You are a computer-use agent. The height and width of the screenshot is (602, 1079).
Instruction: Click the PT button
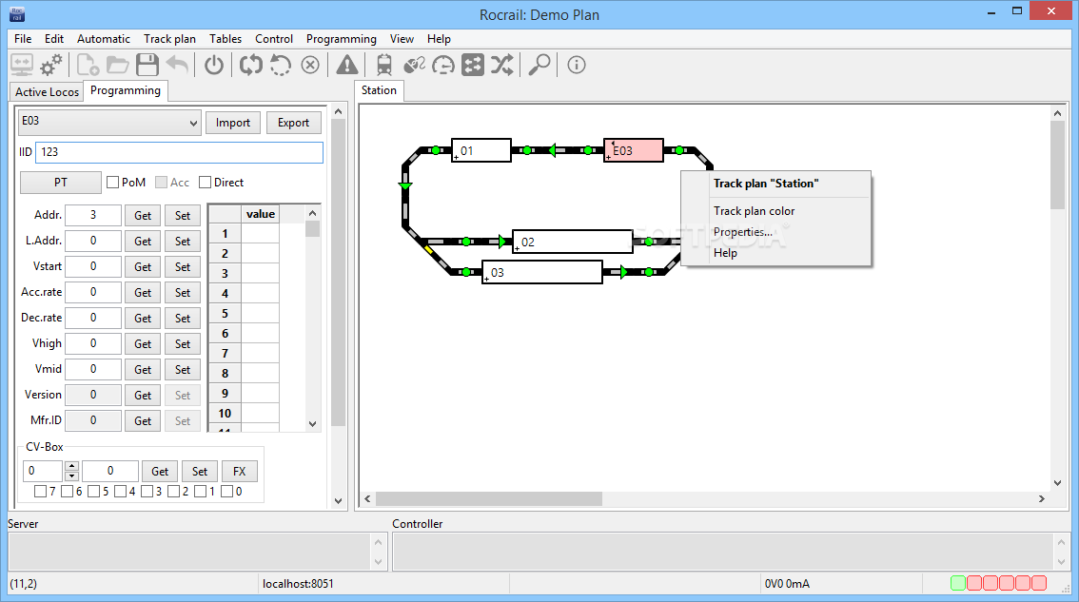coord(61,183)
